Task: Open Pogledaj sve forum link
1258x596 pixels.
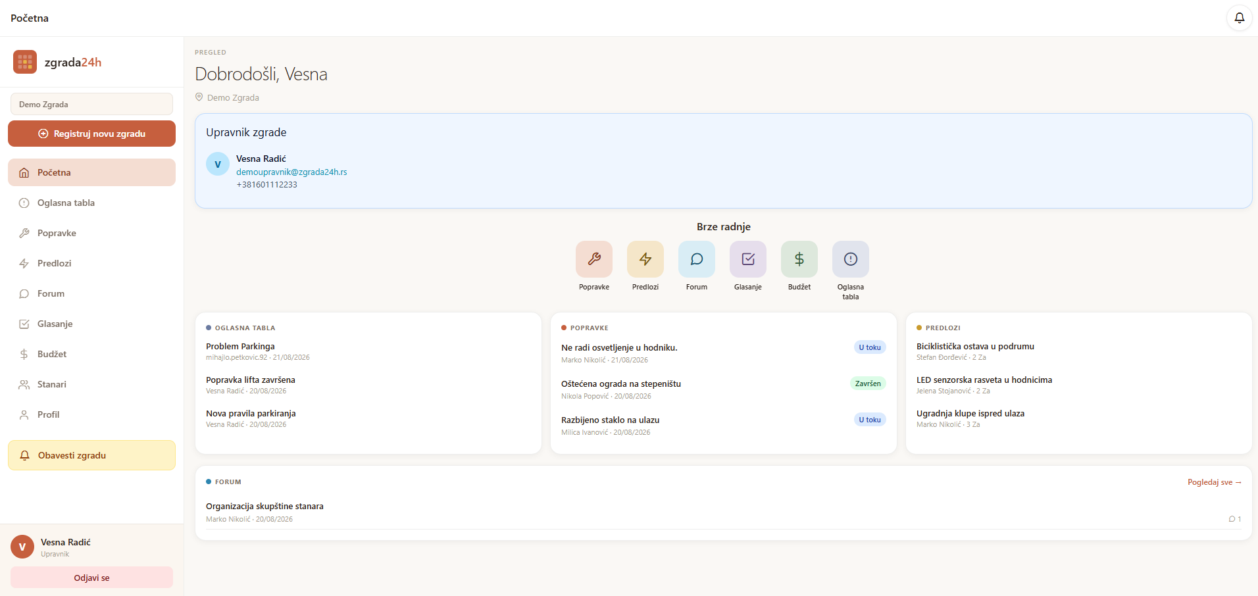Action: click(1214, 482)
